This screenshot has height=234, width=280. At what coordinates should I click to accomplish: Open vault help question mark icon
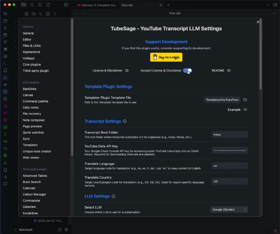click(x=60, y=230)
